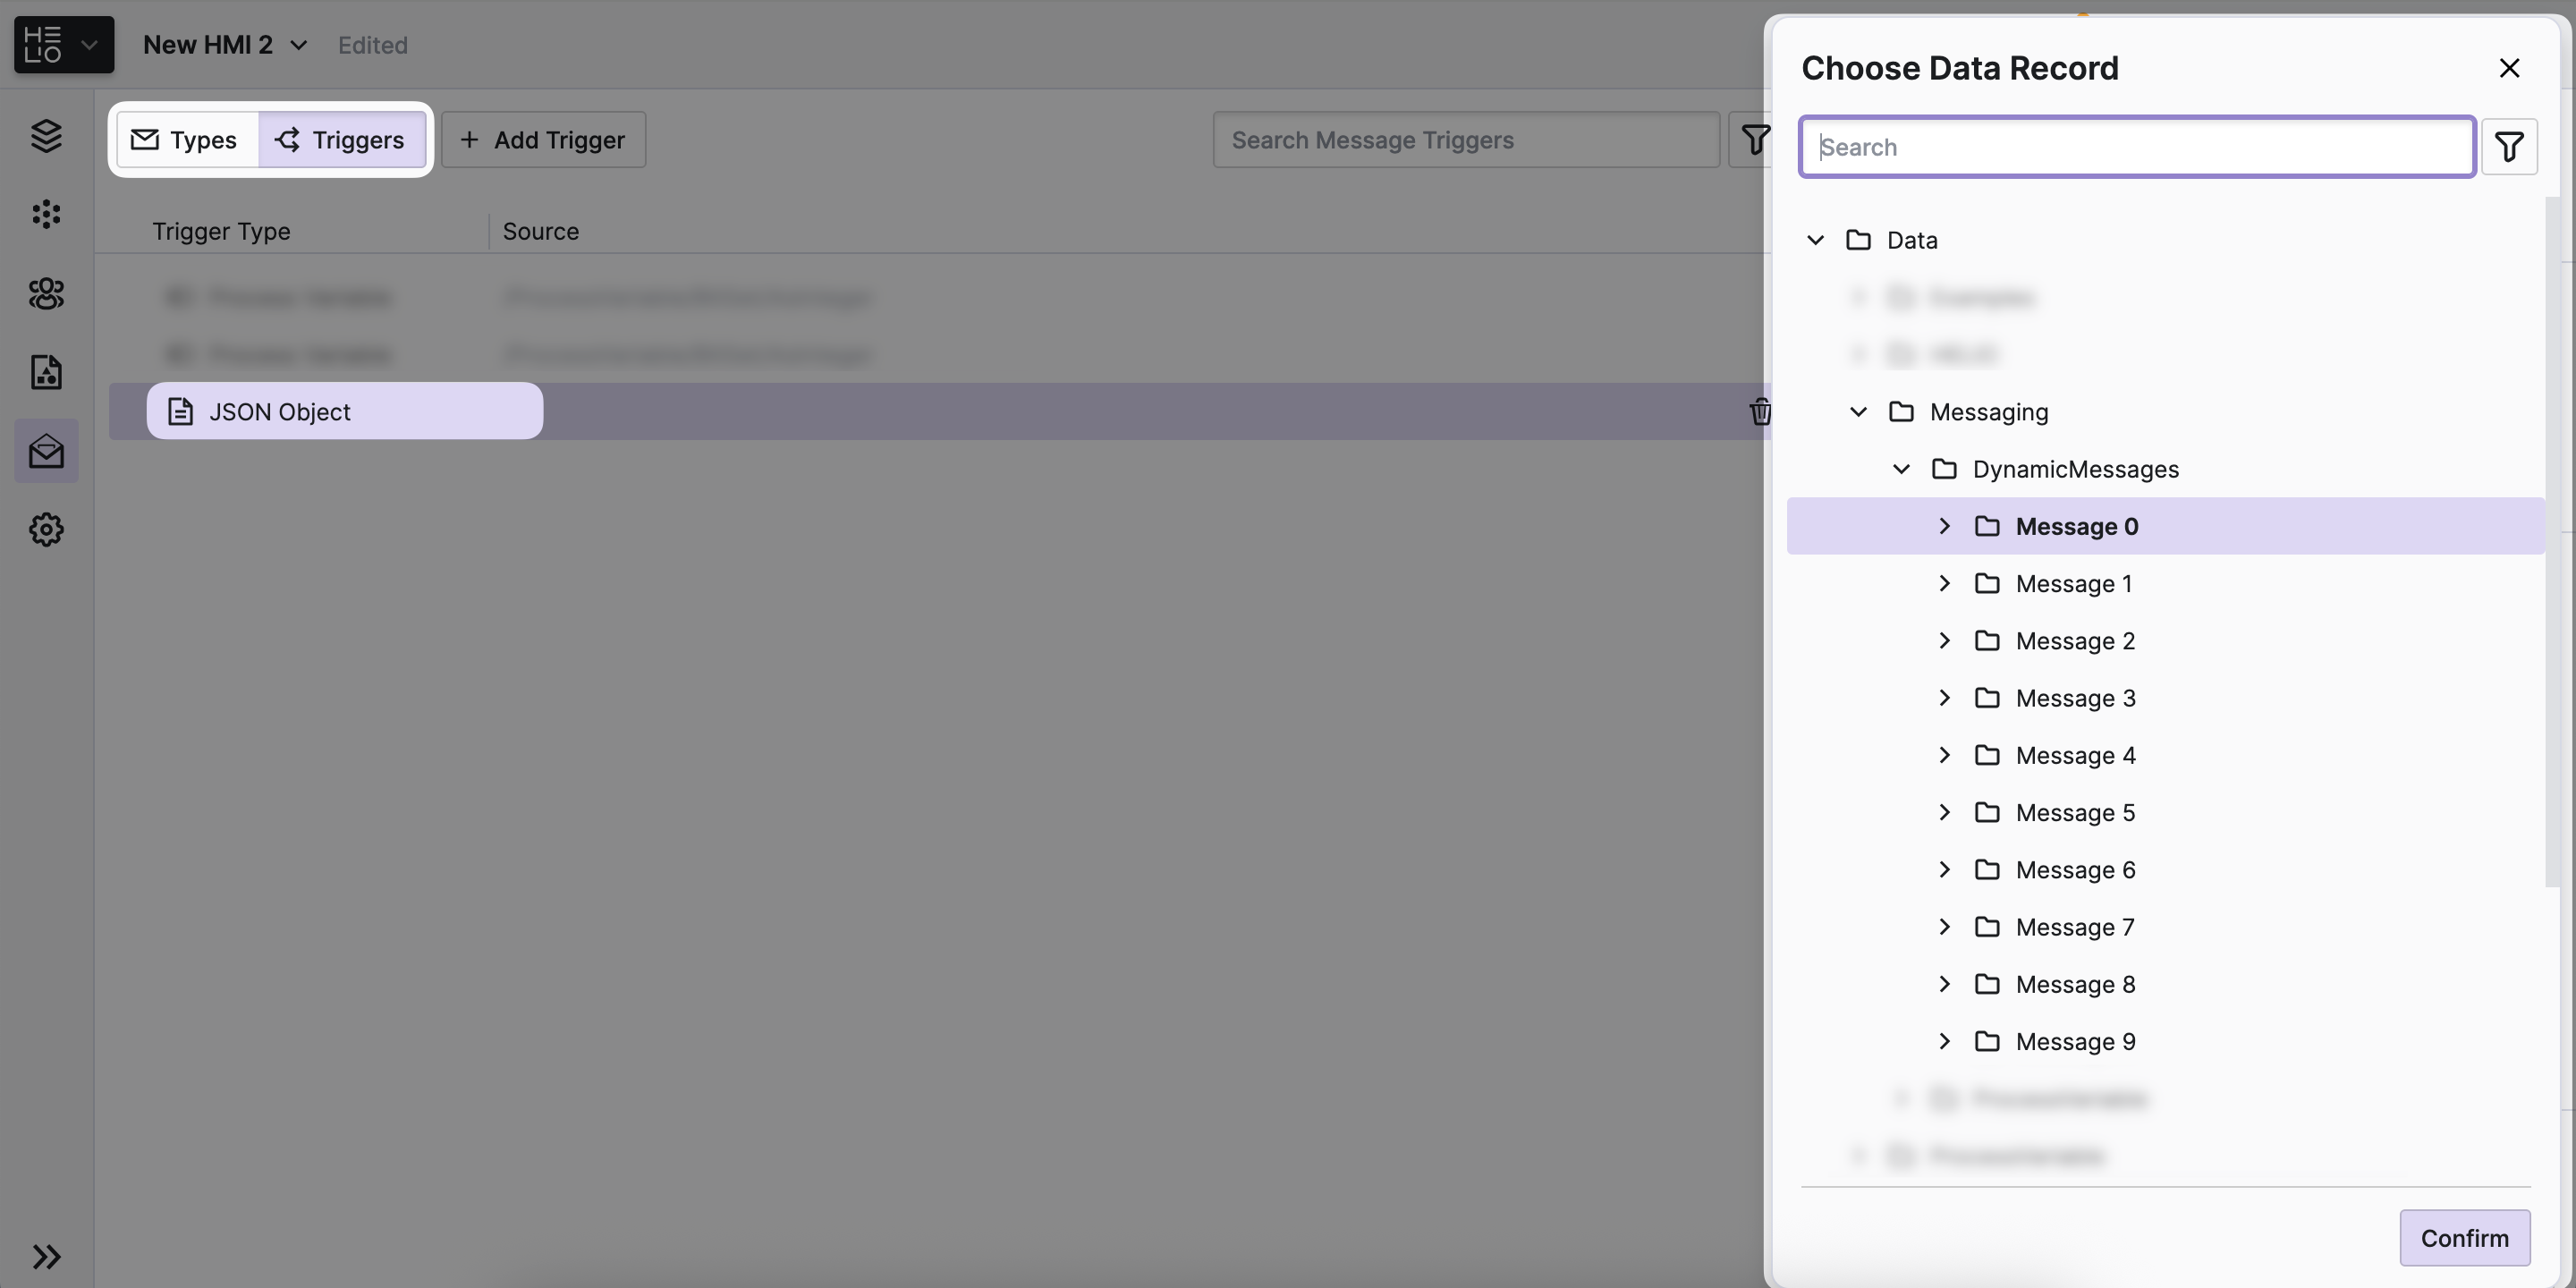Expand sidebar with double chevron icon
The height and width of the screenshot is (1288, 2576).
pos(46,1256)
